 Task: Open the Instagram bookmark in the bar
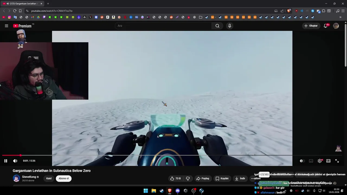9,17
